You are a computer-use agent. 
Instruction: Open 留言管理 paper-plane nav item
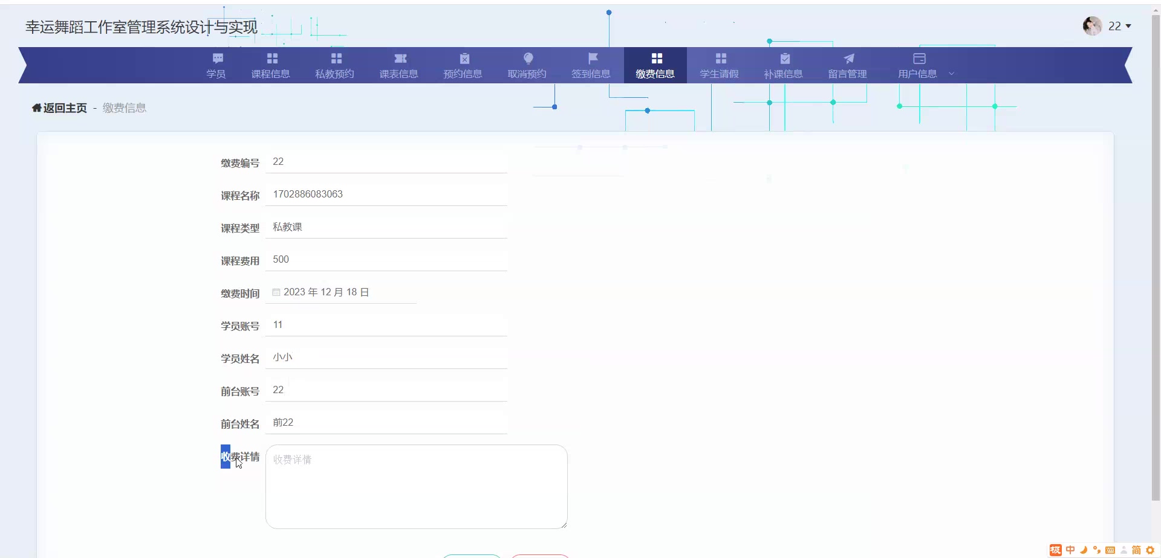pos(848,65)
